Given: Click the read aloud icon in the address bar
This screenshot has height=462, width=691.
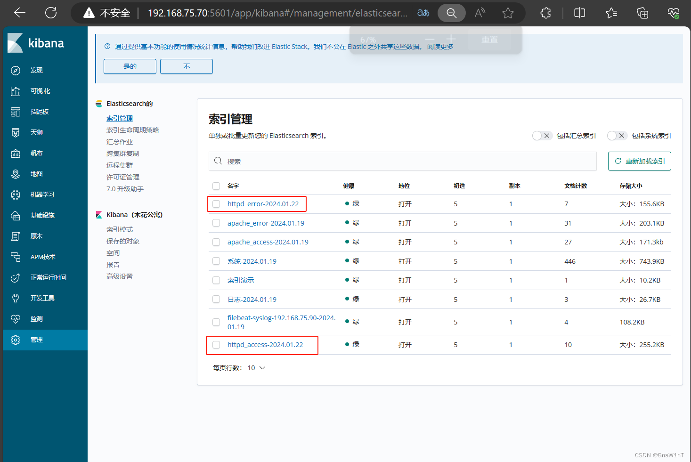Looking at the screenshot, I should coord(480,13).
